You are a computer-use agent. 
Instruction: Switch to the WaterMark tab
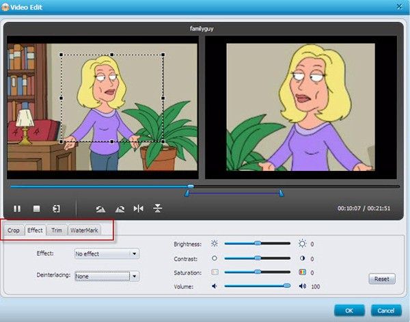point(84,230)
